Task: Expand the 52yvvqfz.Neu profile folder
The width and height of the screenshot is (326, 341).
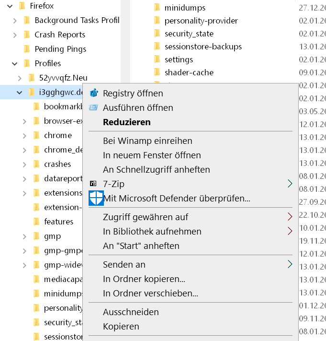Action: coord(20,78)
